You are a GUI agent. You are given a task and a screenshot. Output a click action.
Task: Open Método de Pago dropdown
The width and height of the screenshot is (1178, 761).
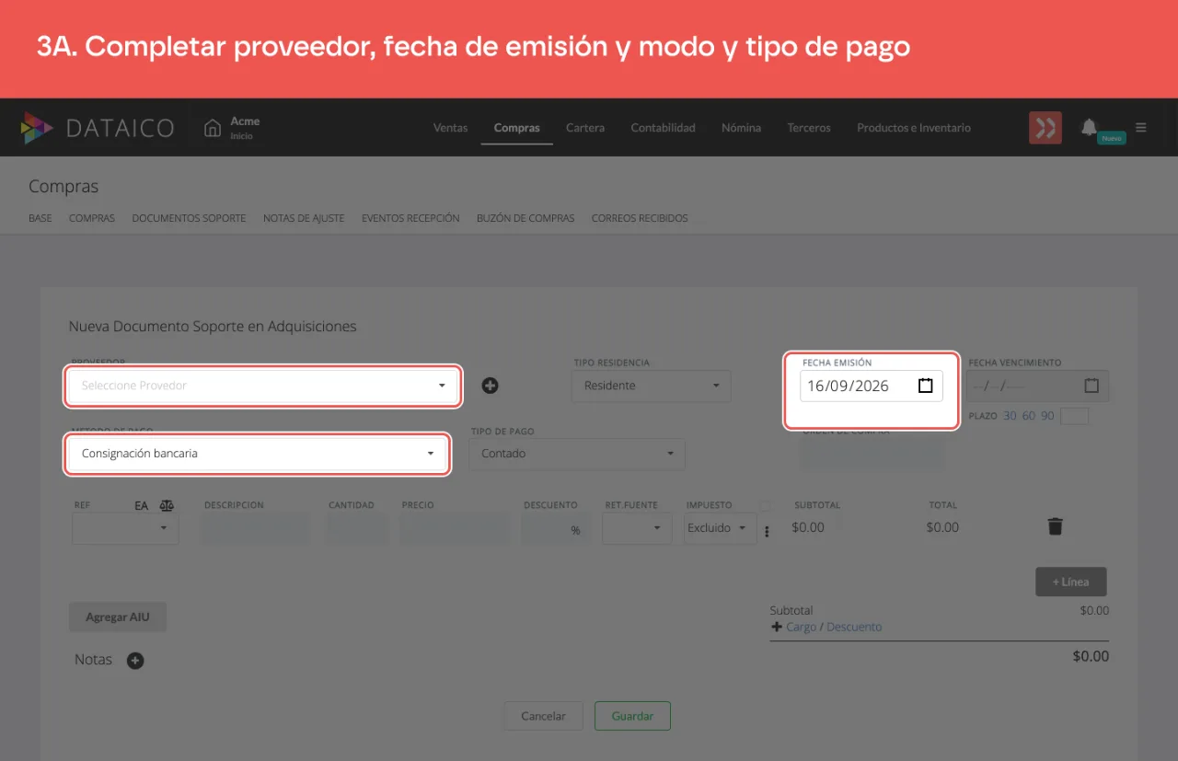[257, 454]
